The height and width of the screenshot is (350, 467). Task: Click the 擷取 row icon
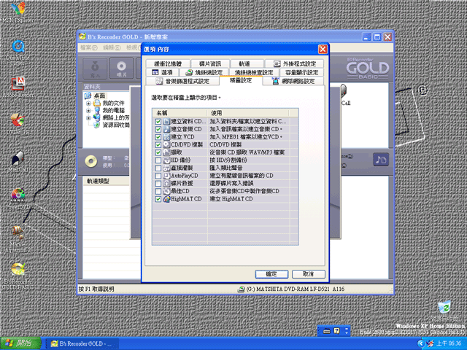coord(166,152)
